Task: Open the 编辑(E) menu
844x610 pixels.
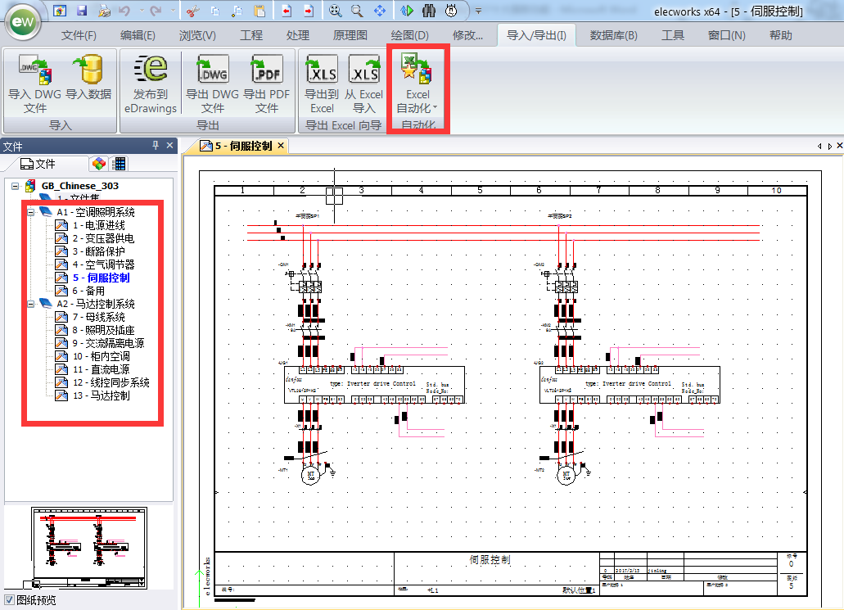Action: tap(138, 35)
